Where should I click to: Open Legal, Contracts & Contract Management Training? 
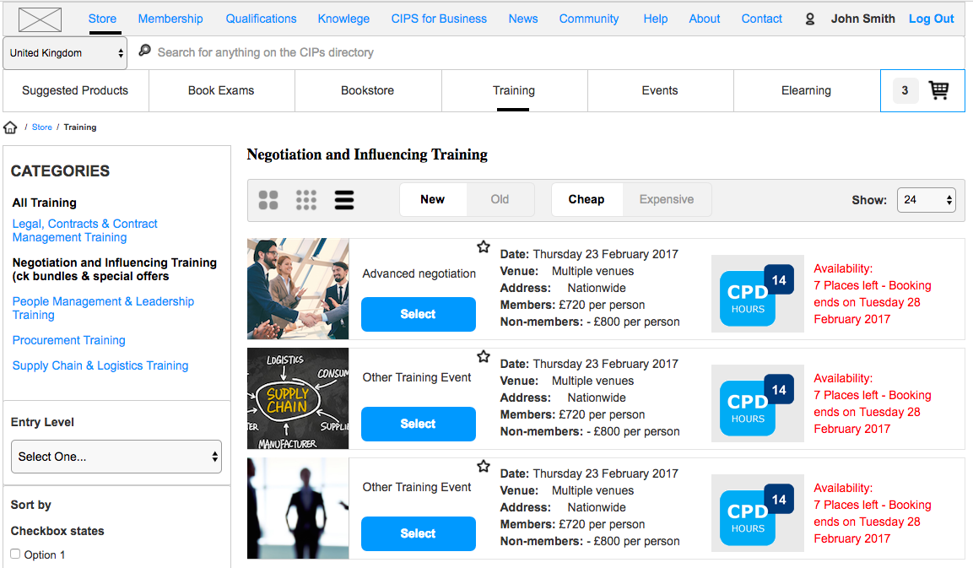coord(84,230)
